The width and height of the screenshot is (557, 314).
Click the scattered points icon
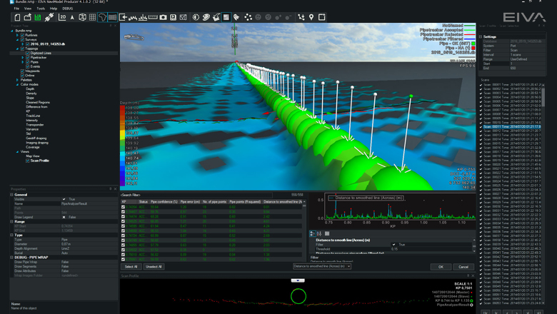coord(248,17)
